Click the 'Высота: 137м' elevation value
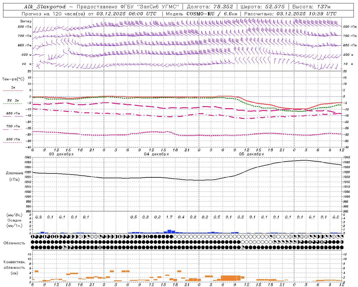This screenshot has width=358, height=287. (x=311, y=7)
